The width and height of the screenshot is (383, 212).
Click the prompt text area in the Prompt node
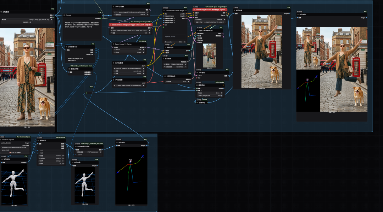click(x=82, y=30)
